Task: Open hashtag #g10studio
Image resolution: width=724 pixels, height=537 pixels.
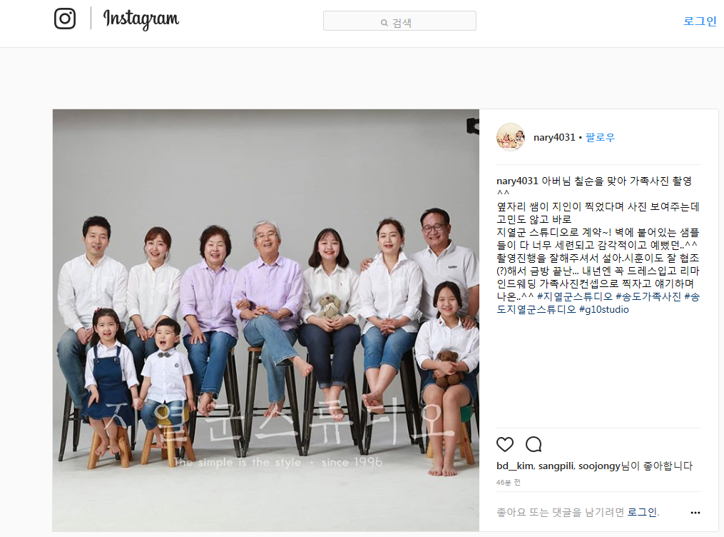Action: [603, 309]
